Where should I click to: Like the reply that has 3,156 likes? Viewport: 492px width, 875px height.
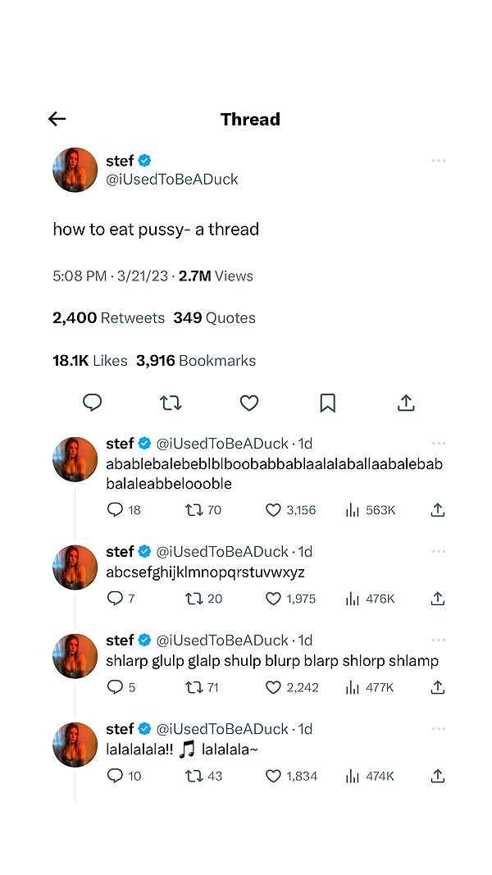pyautogui.click(x=273, y=510)
